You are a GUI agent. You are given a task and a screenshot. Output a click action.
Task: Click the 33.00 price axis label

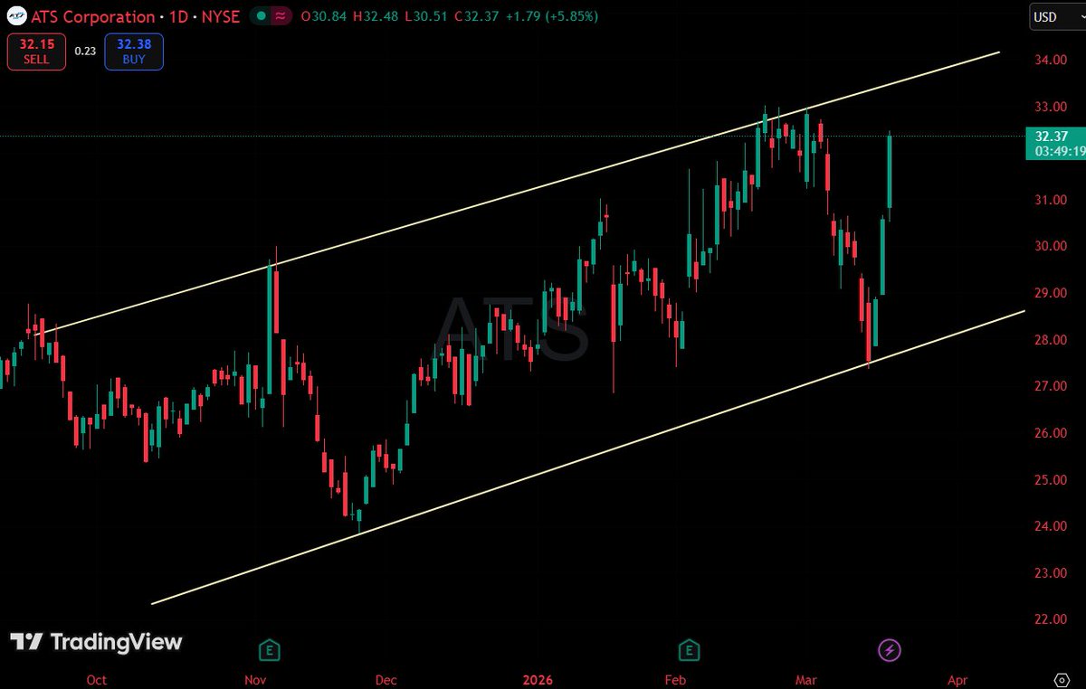1051,107
